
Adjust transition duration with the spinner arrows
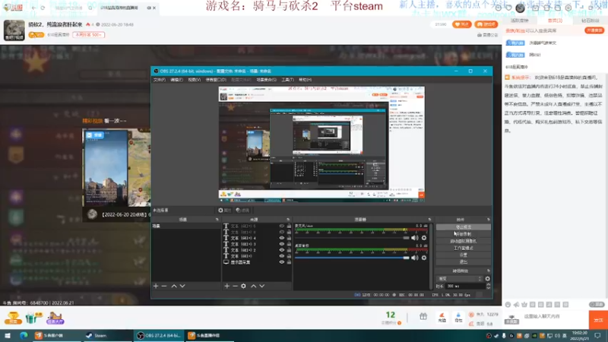[488, 287]
